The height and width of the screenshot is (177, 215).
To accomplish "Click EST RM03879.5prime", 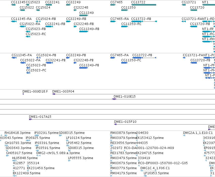I will [123, 133].
